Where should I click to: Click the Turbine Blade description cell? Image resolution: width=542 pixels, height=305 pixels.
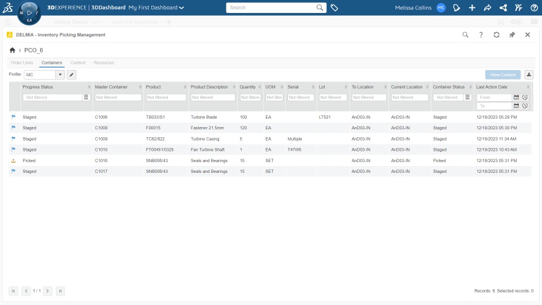(204, 117)
